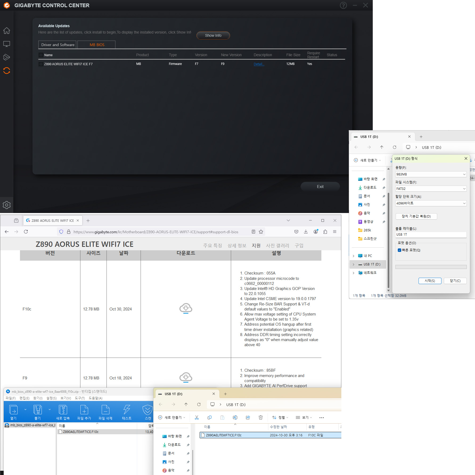
Task: Click the Show Info button
Action: click(213, 35)
